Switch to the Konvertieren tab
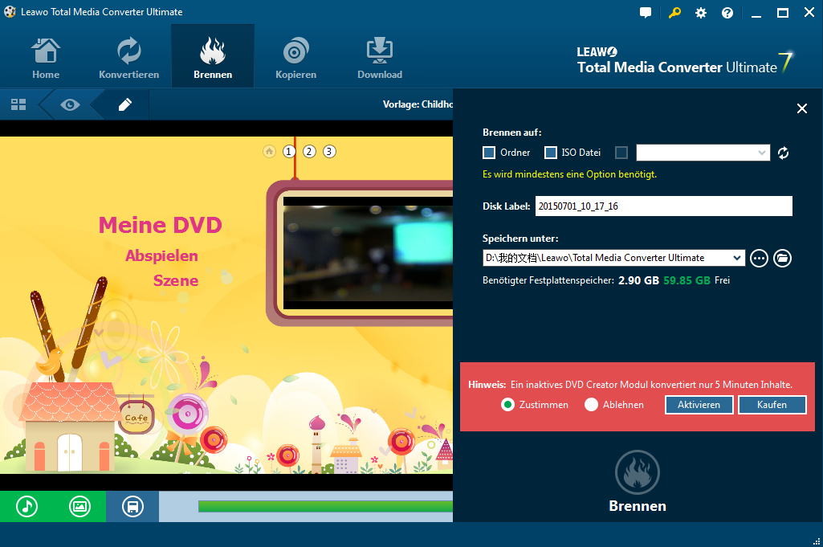The image size is (823, 547). (x=128, y=58)
